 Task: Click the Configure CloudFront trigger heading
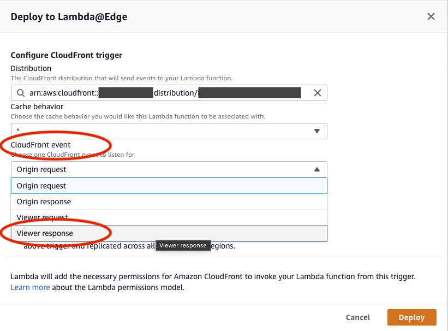tap(67, 55)
